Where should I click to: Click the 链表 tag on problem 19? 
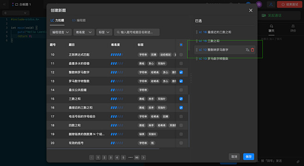point(142,134)
